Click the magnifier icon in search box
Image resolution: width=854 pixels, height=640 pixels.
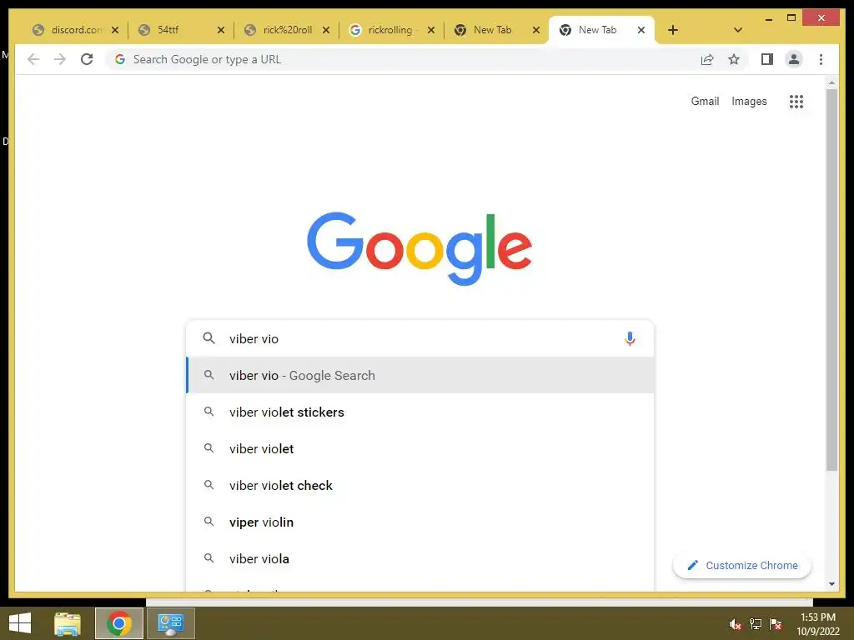click(x=208, y=338)
